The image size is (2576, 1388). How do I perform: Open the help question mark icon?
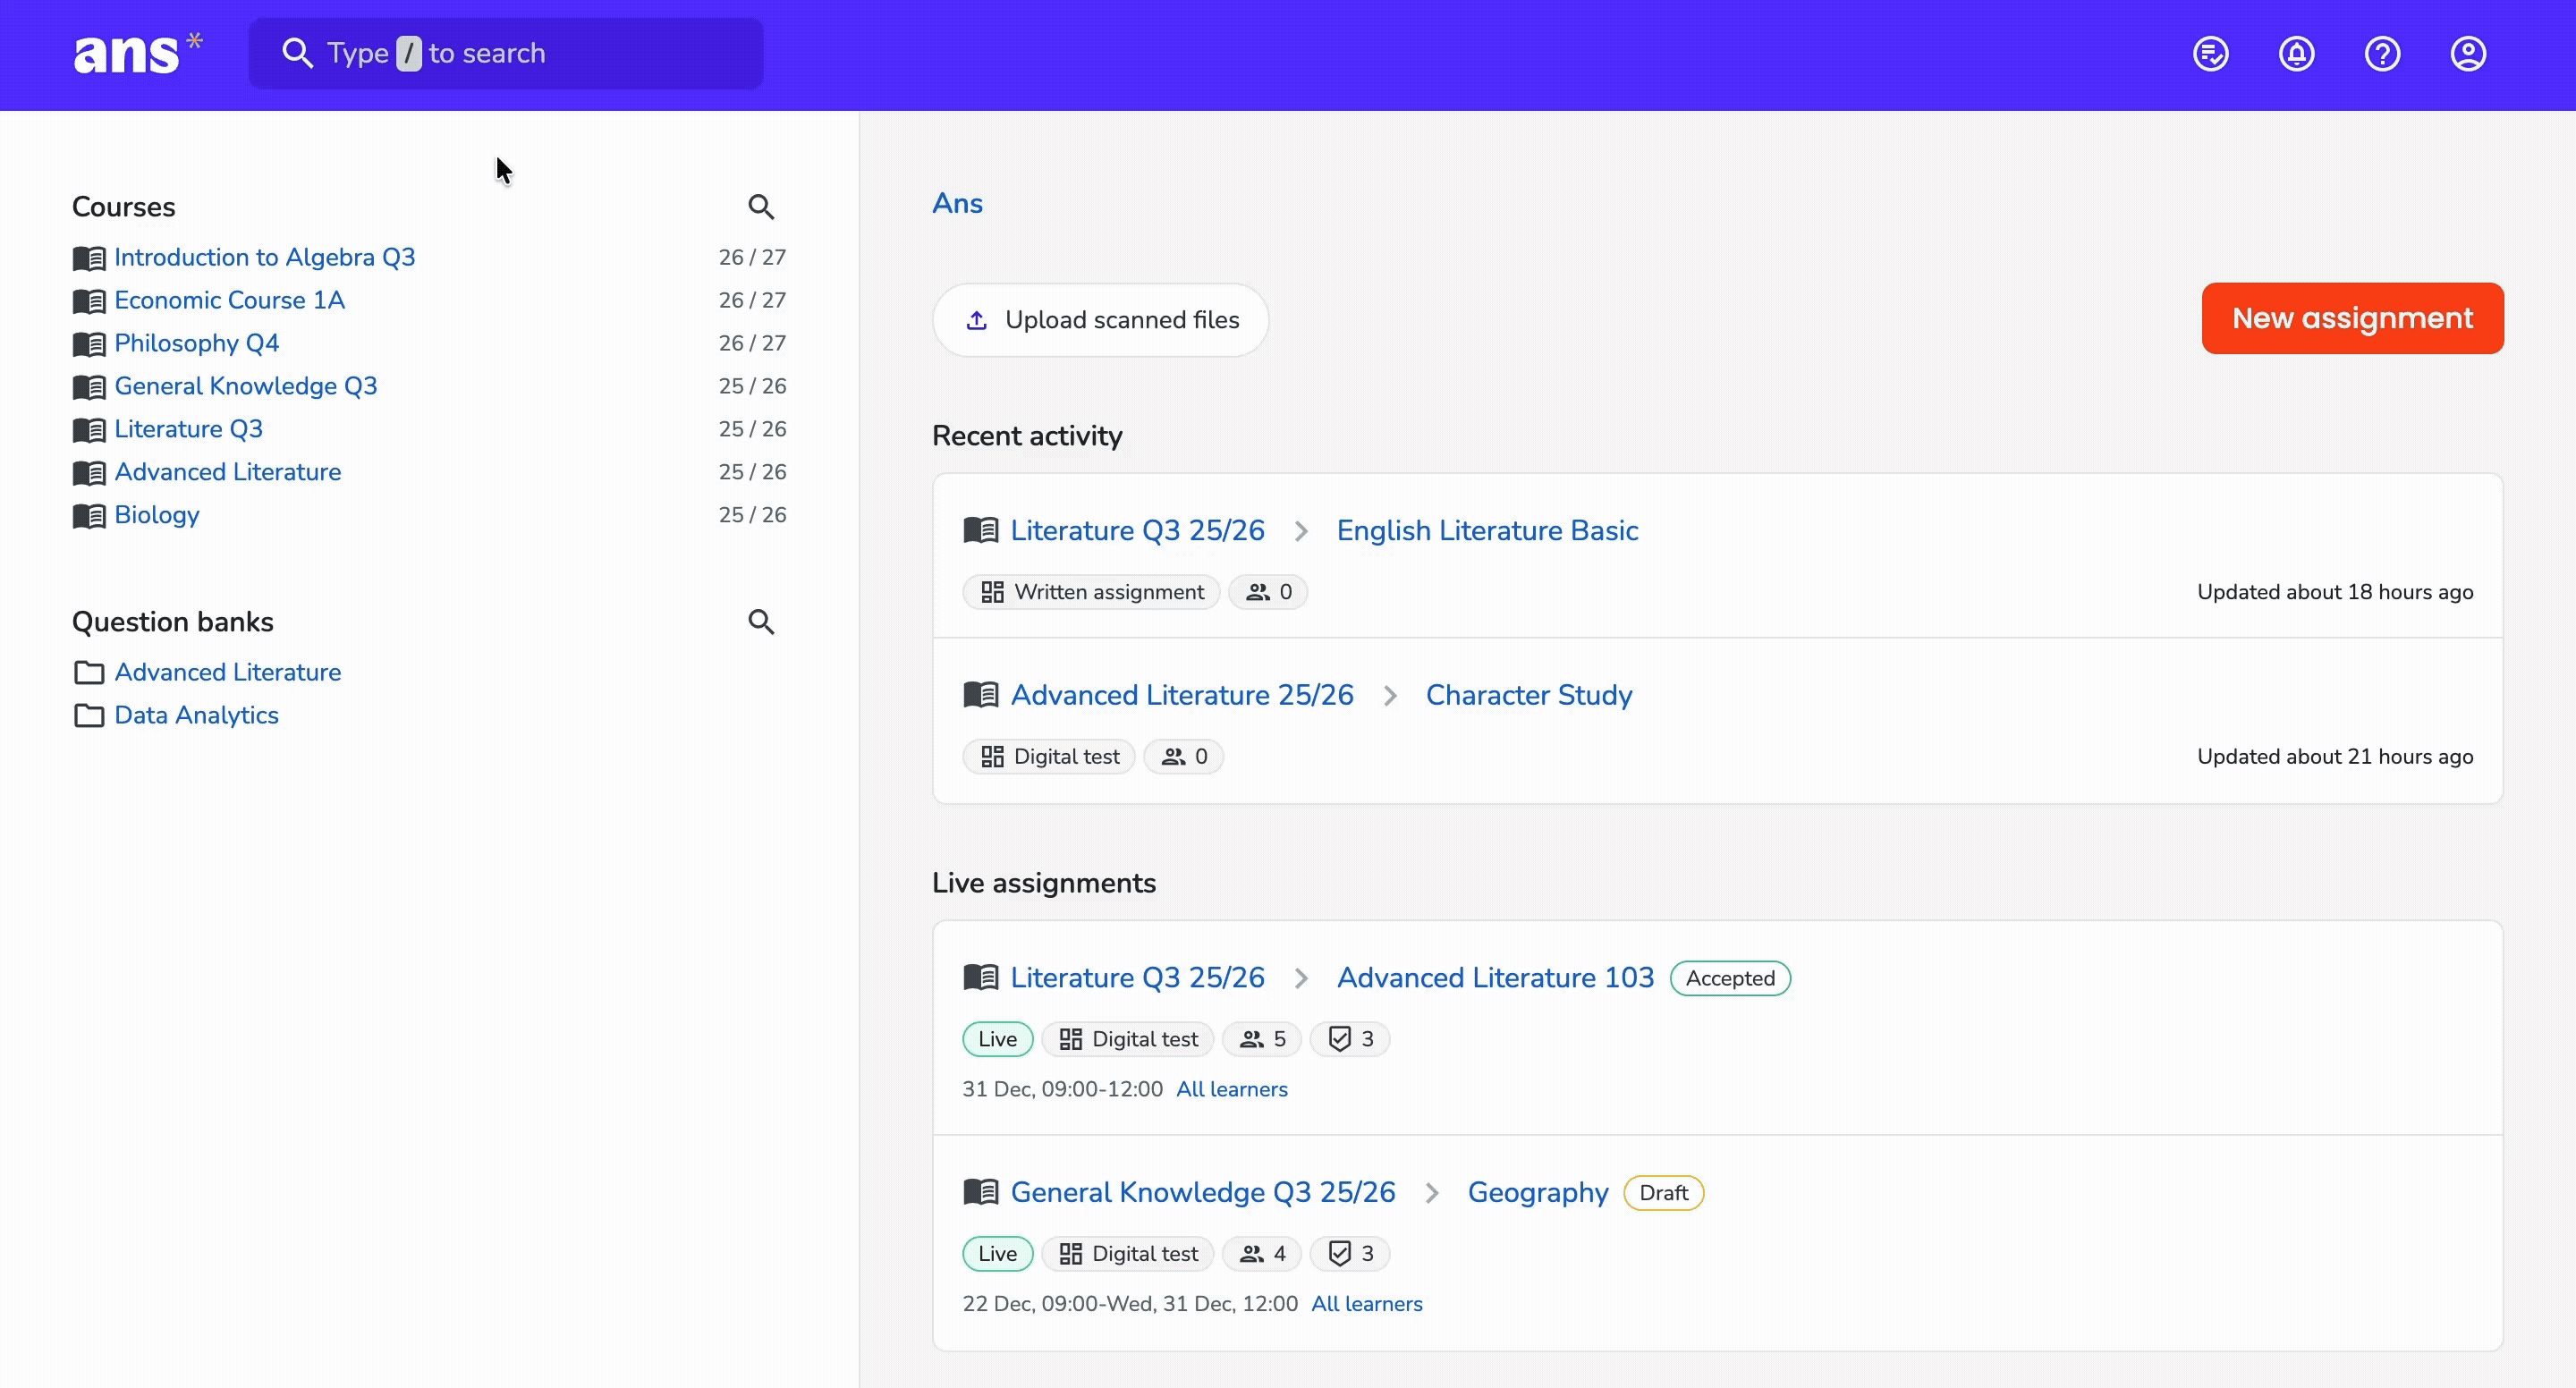pyautogui.click(x=2382, y=54)
